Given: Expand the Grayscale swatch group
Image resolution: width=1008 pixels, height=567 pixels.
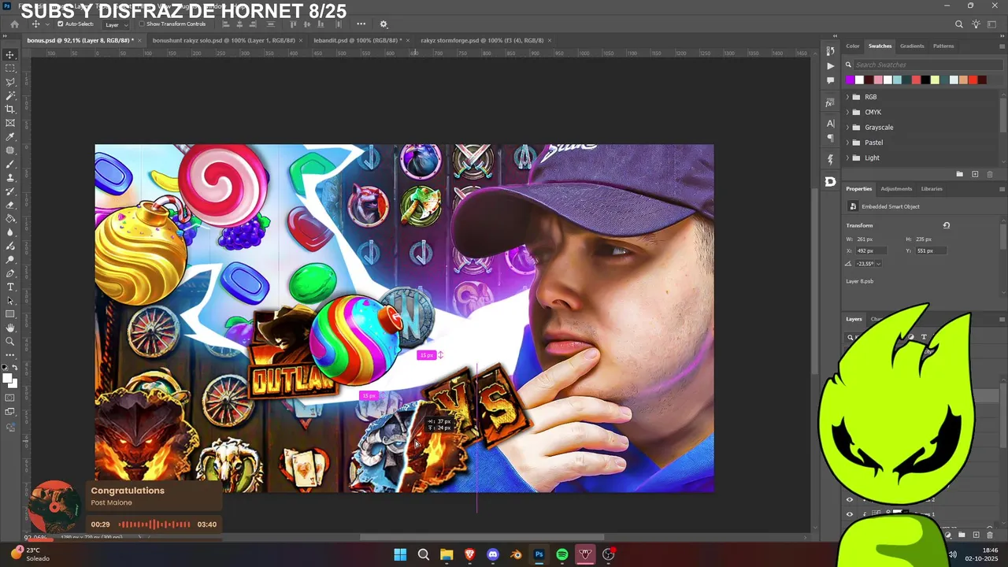Looking at the screenshot, I should (847, 128).
